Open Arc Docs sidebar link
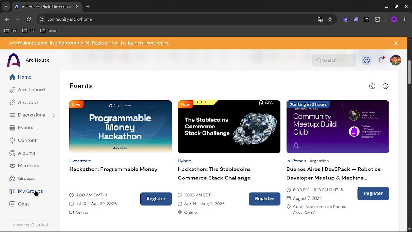The width and height of the screenshot is (412, 232). pos(24,102)
